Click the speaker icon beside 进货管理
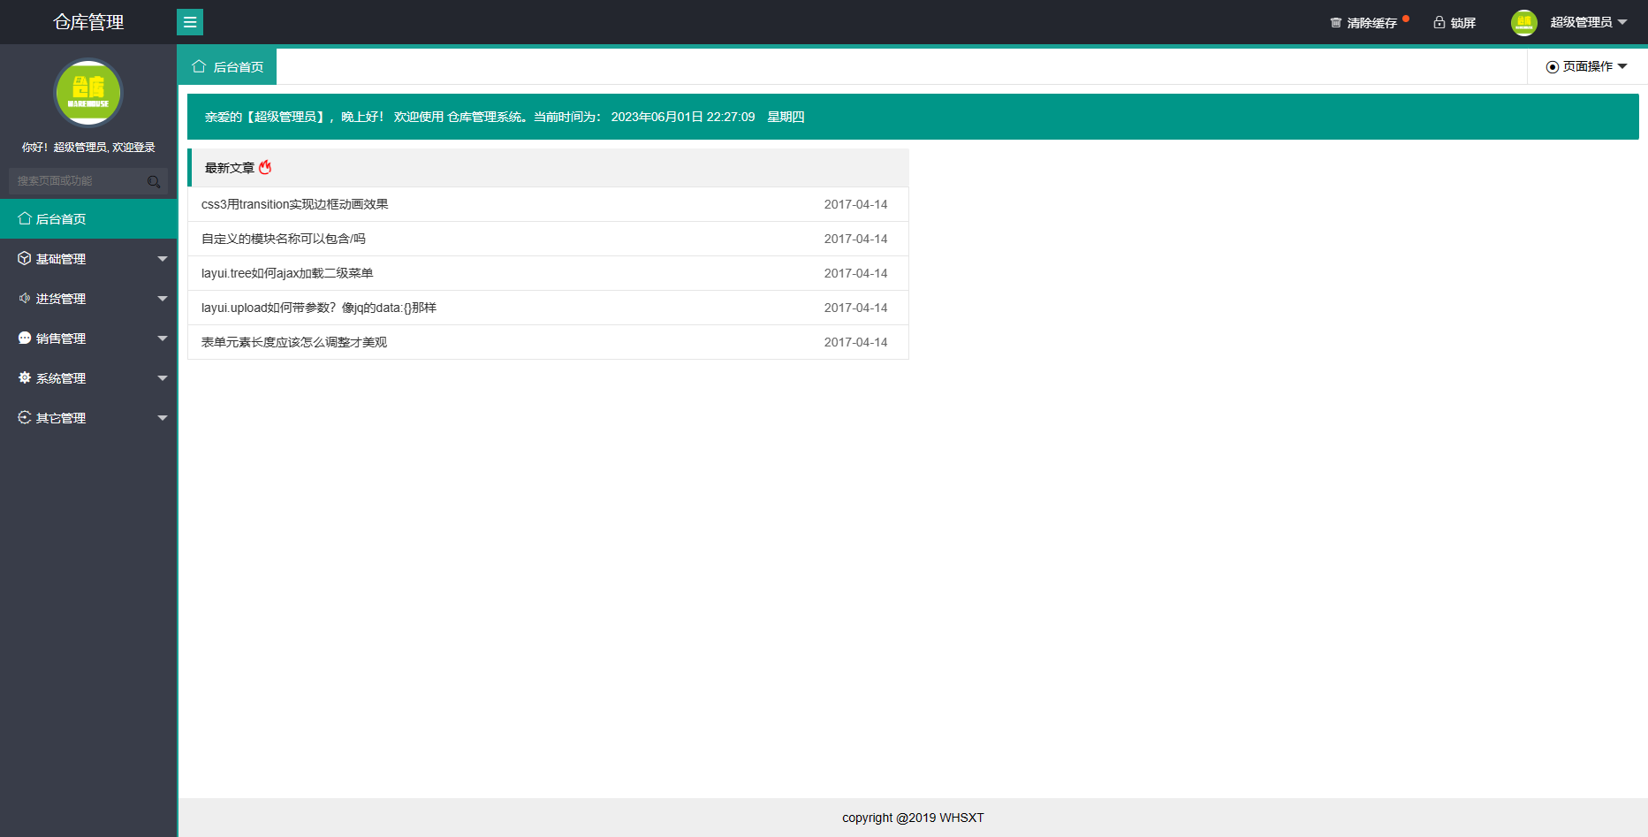The height and width of the screenshot is (837, 1648). 25,299
